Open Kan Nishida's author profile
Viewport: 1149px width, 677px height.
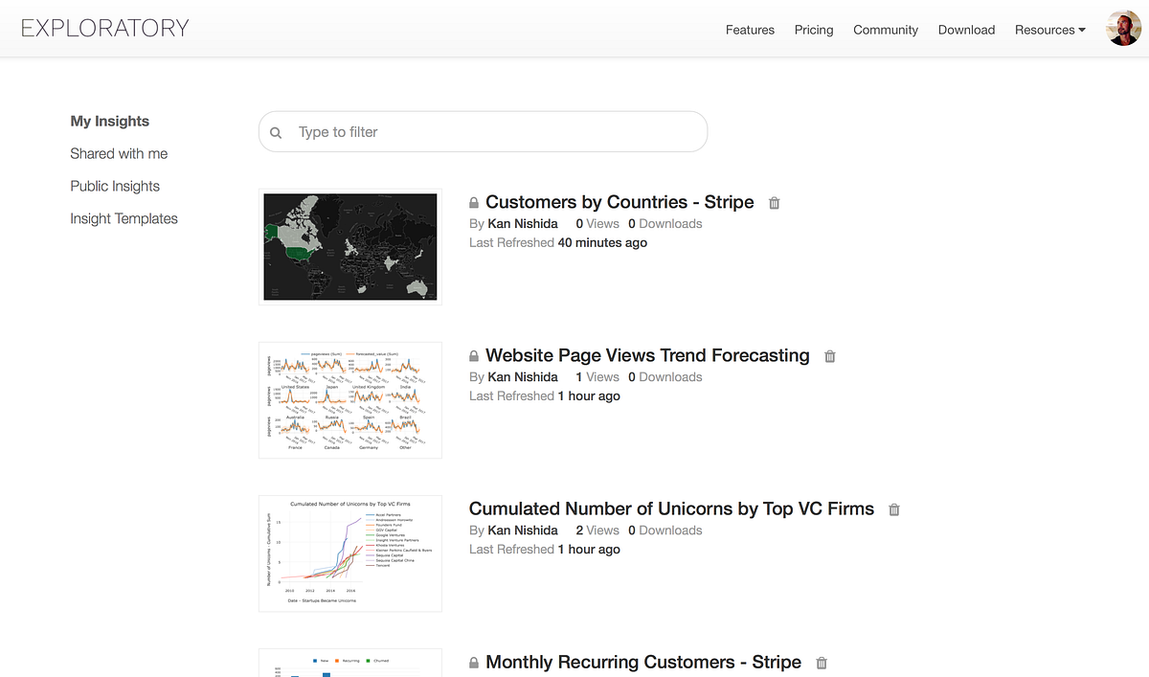(523, 223)
